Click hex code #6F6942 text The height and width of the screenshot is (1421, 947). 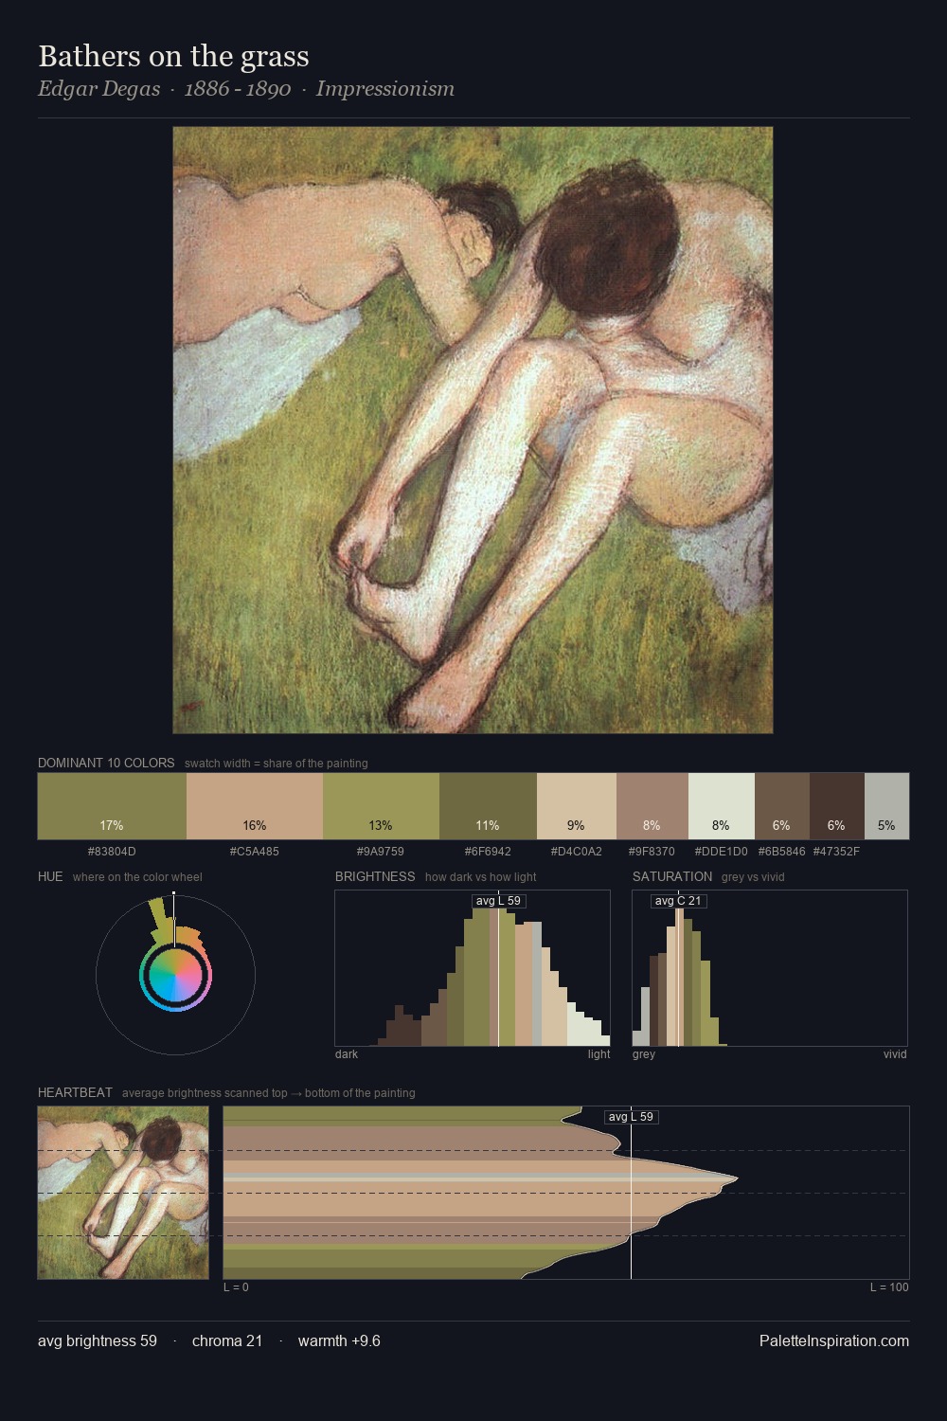click(488, 852)
